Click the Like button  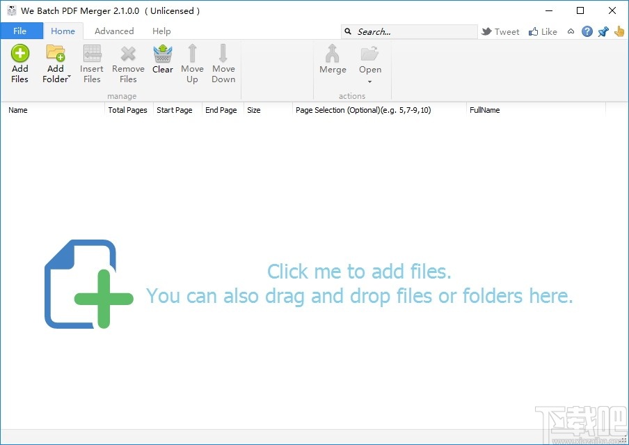coord(543,31)
